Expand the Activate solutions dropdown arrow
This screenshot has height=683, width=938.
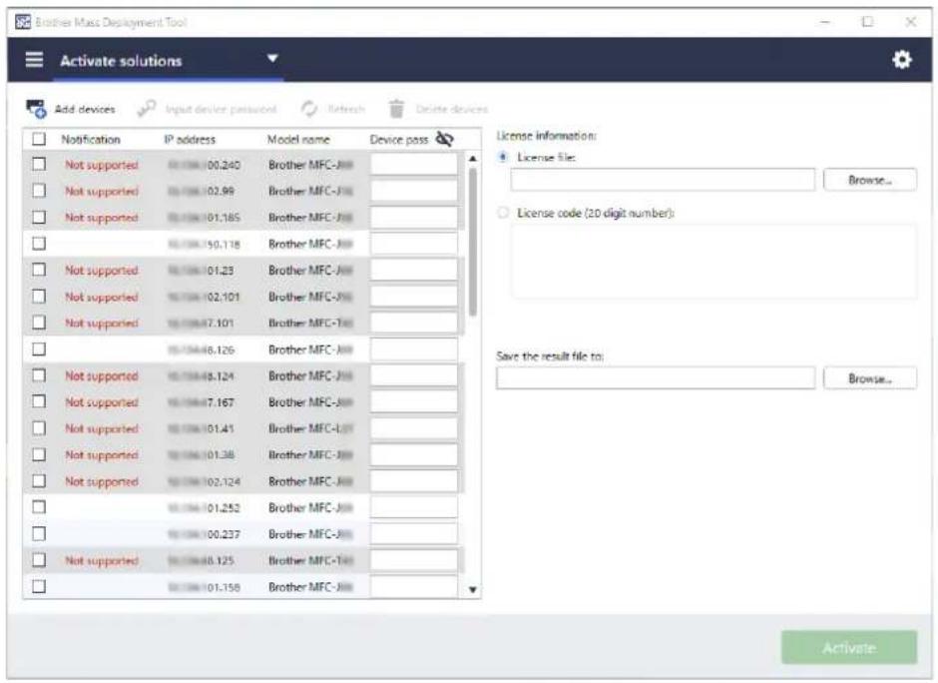[x=272, y=58]
